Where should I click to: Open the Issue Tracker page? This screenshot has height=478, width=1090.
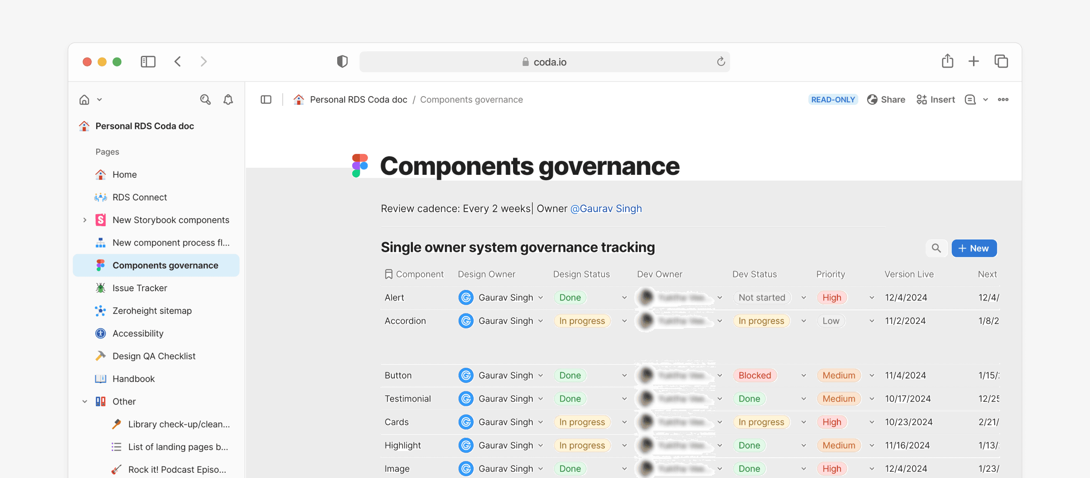pos(140,288)
